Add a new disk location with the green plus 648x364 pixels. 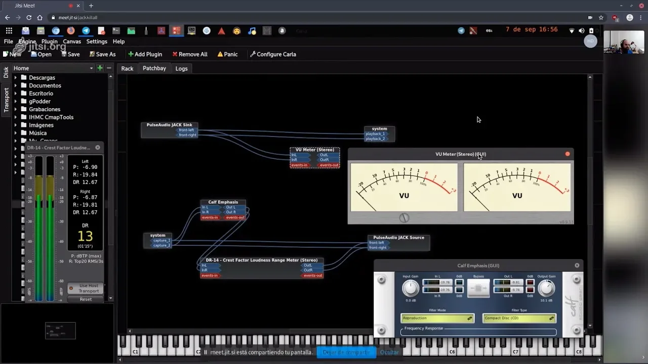click(100, 68)
